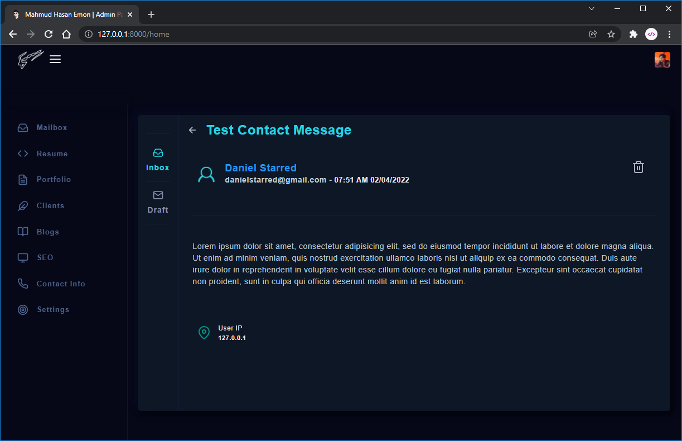682x441 pixels.
Task: Open a new browser tab
Action: 151,15
